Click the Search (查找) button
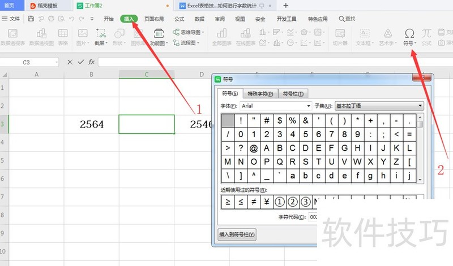 [x=347, y=19]
